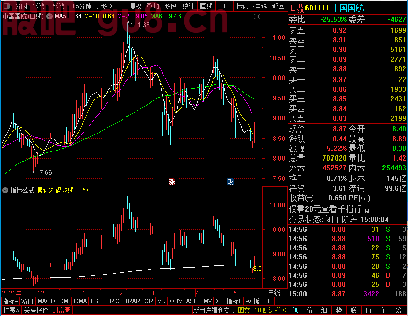The height and width of the screenshot is (316, 408).
Task: Open the 模板 template option
Action: point(252,301)
